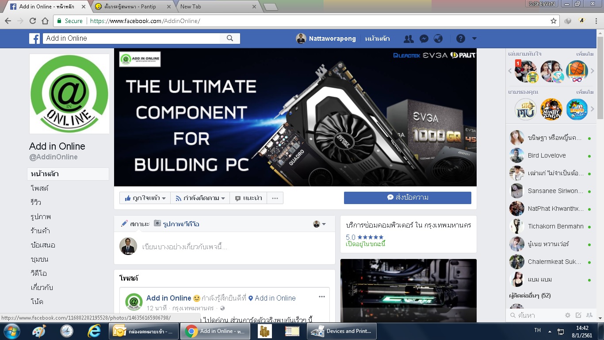Image resolution: width=604 pixels, height=340 pixels.
Task: Expand the account menu arrow in header
Action: click(474, 39)
